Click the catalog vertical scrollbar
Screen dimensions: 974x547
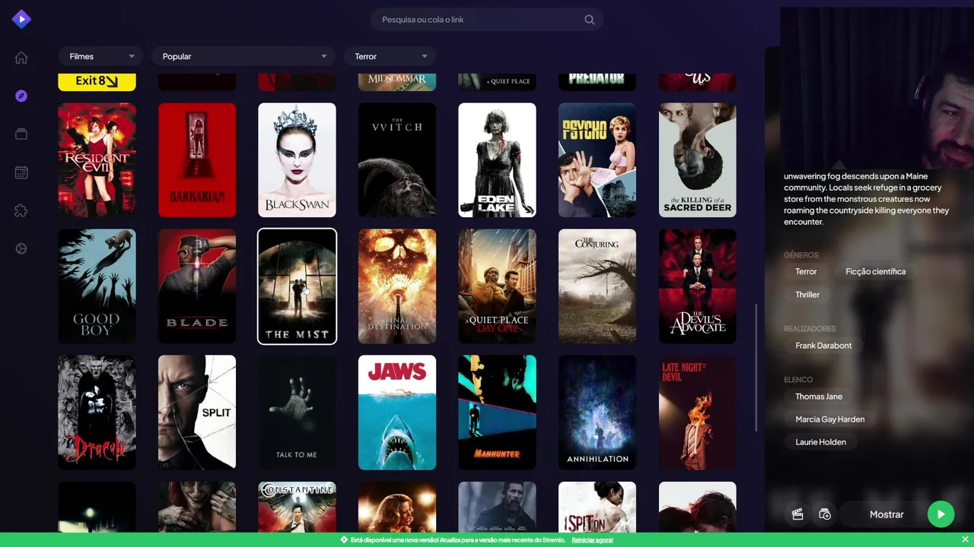tap(756, 368)
